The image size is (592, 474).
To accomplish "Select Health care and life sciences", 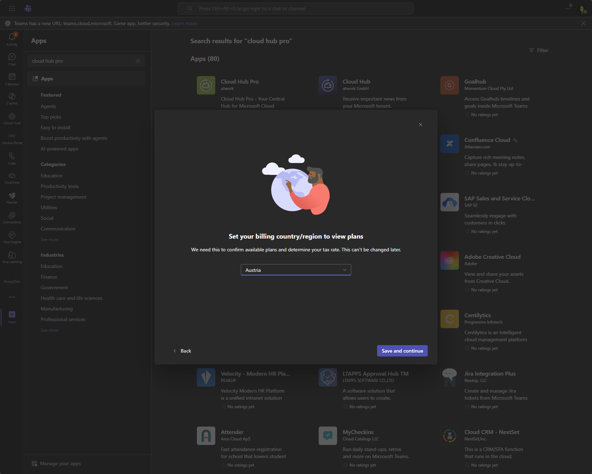I will point(72,298).
